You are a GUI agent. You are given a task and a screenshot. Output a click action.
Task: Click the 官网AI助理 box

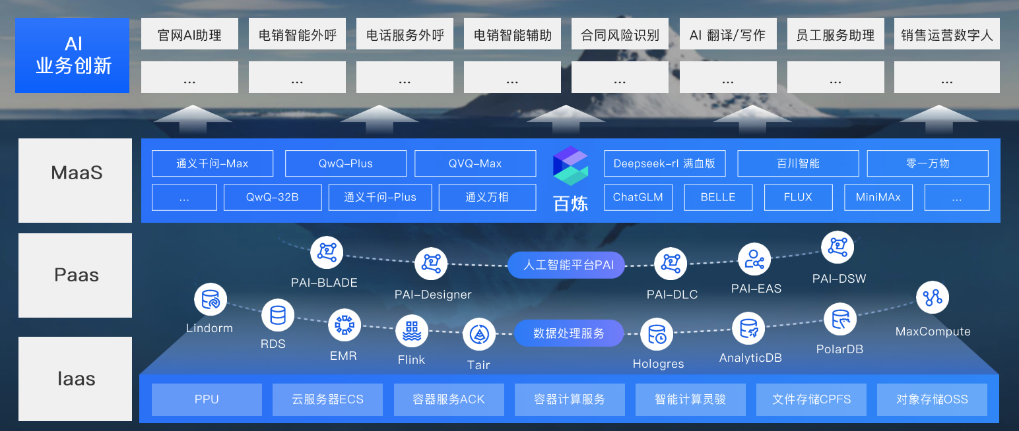click(189, 34)
